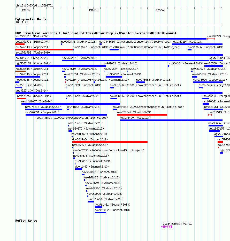The image size is (230, 241).
Task: Click the esv2758715 (Redon2006) variant label
Action: 33,36
